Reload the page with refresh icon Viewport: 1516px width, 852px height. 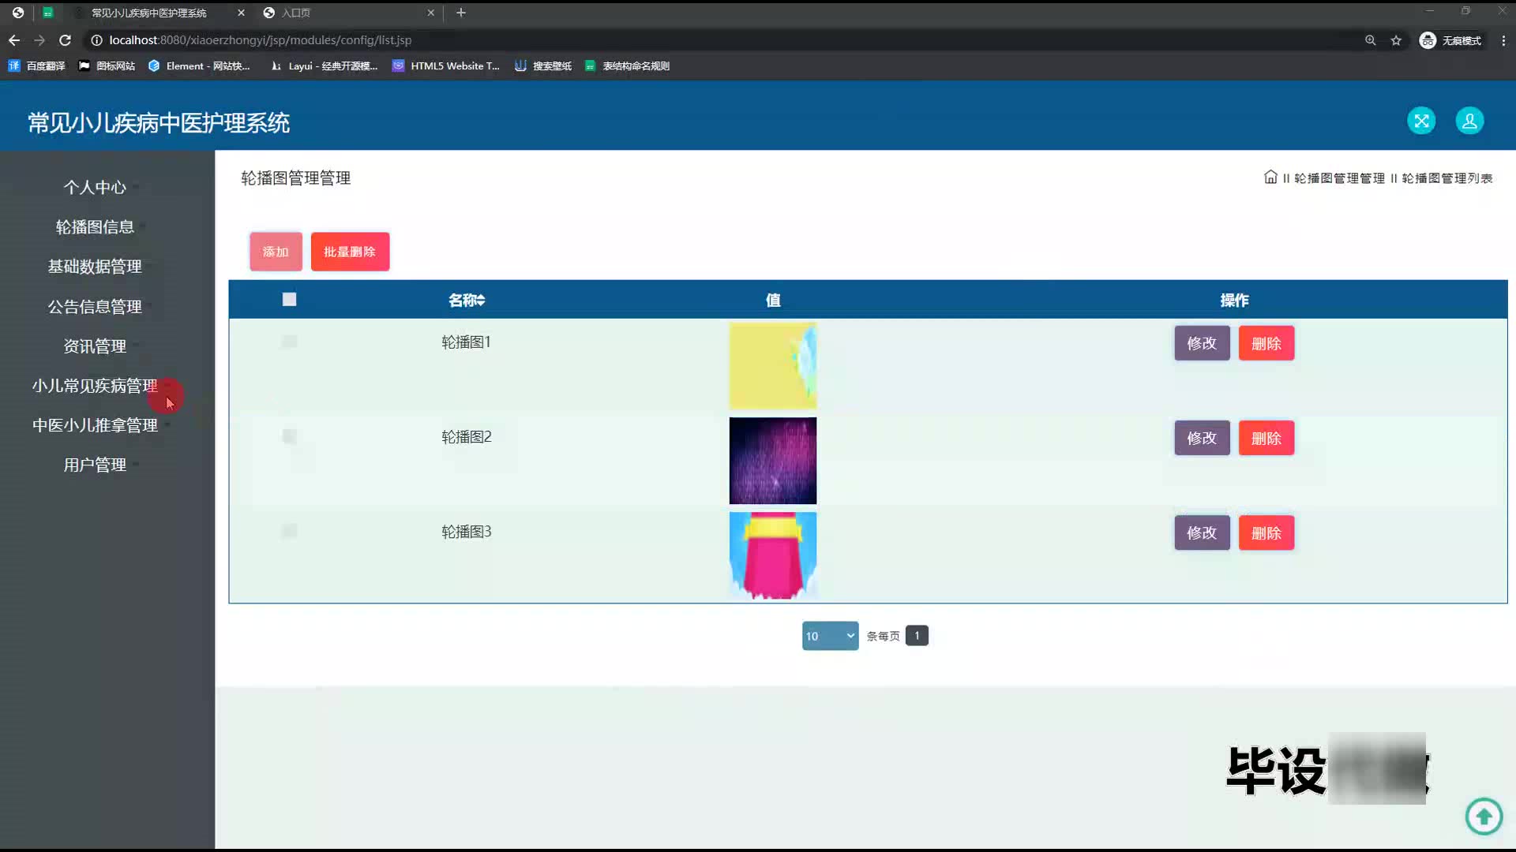(66, 40)
